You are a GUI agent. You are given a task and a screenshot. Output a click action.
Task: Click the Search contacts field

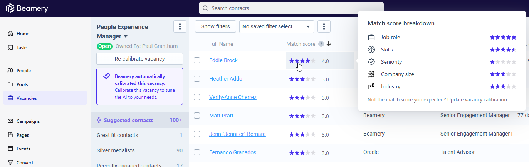[x=291, y=8]
